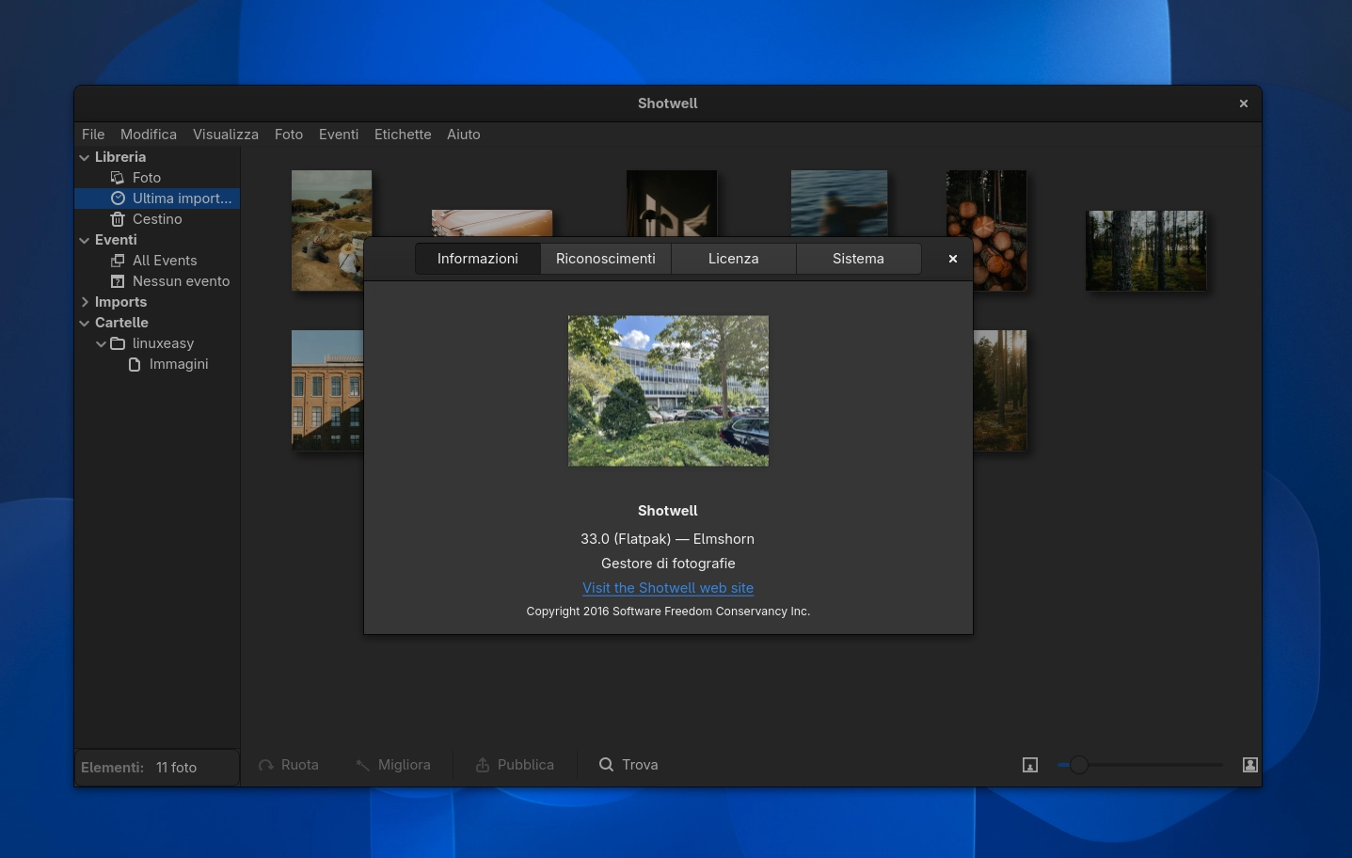Click the Pubblica upload icon
Image resolution: width=1352 pixels, height=858 pixels.
483,765
